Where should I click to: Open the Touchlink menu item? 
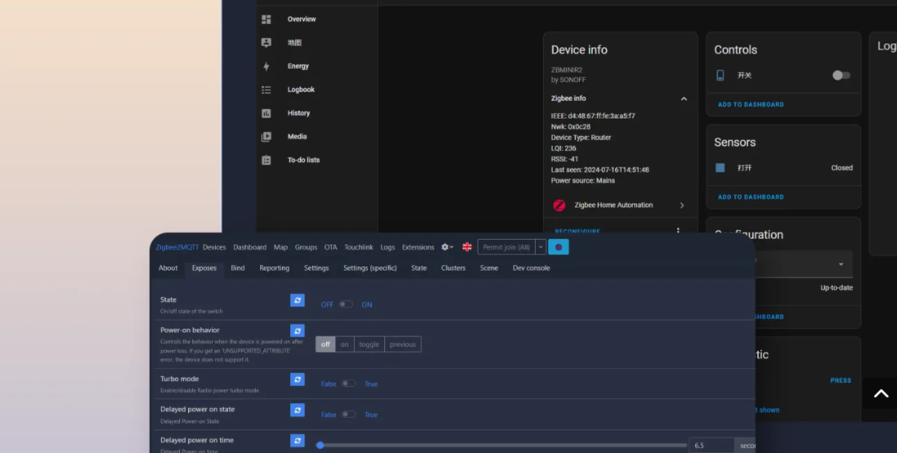359,247
